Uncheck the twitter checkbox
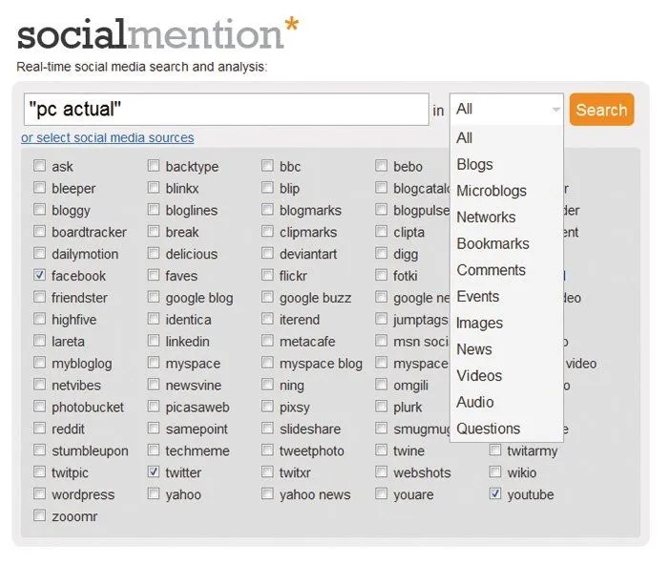The image size is (668, 564). 154,472
